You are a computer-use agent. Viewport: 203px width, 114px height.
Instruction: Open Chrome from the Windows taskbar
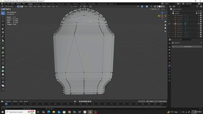pyautogui.click(x=69, y=112)
